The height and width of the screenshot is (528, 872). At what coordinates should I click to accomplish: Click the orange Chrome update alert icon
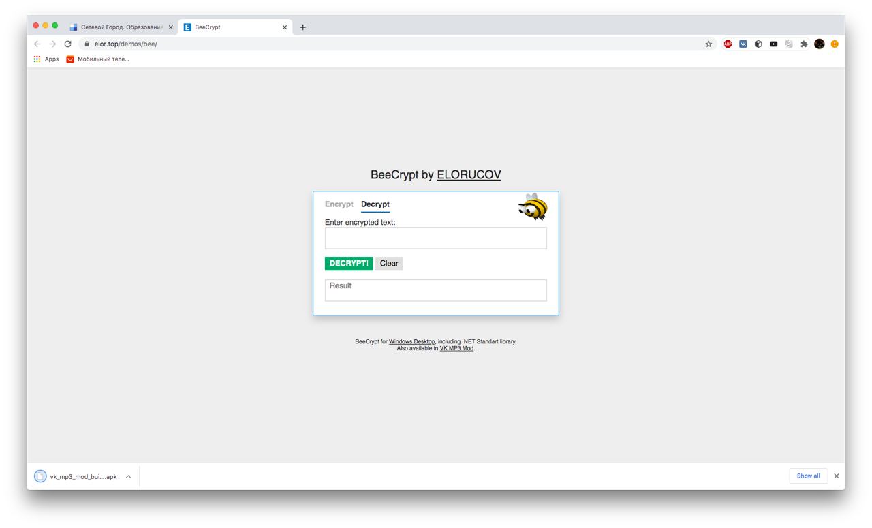(835, 44)
